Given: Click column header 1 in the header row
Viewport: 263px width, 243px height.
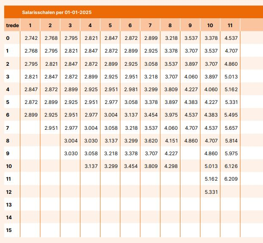Looking at the screenshot, I should 30,25.
